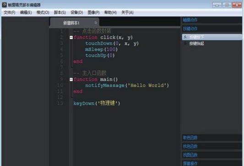Click the 'touchDown(0, x, y)' line
The image size is (244, 166).
[112, 43]
